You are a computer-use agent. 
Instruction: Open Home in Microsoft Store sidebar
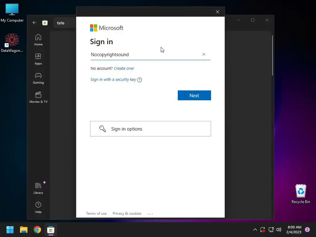tap(38, 40)
